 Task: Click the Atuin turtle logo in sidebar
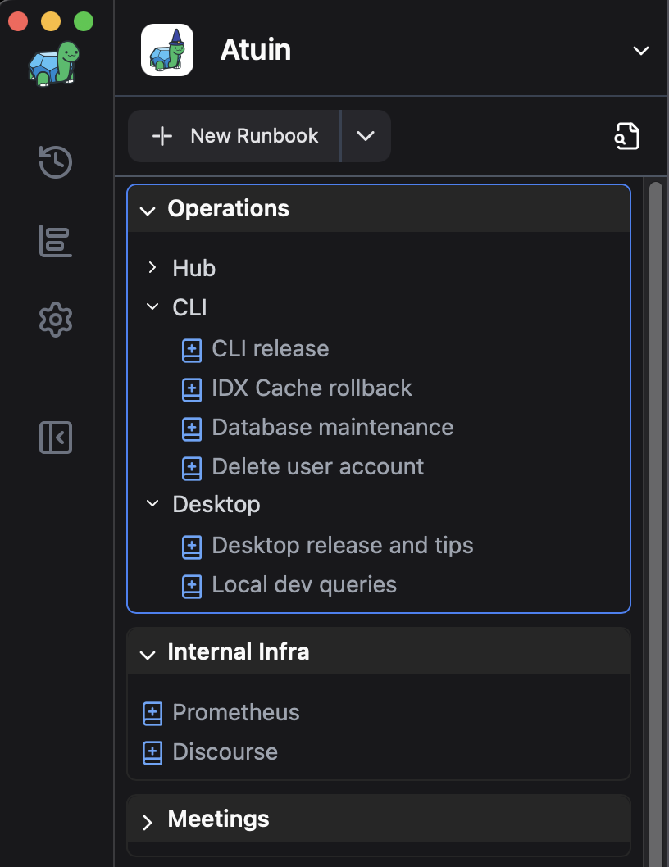(x=55, y=64)
